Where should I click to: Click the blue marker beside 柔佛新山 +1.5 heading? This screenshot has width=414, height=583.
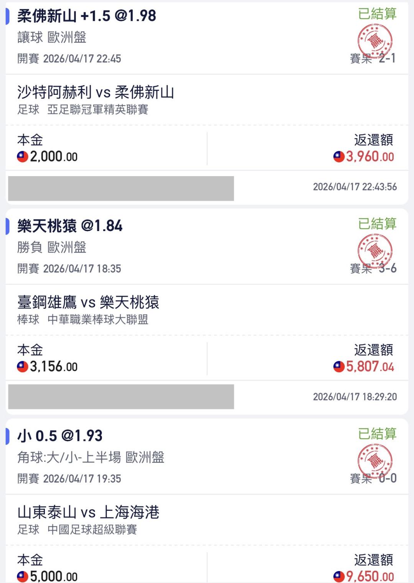(7, 16)
